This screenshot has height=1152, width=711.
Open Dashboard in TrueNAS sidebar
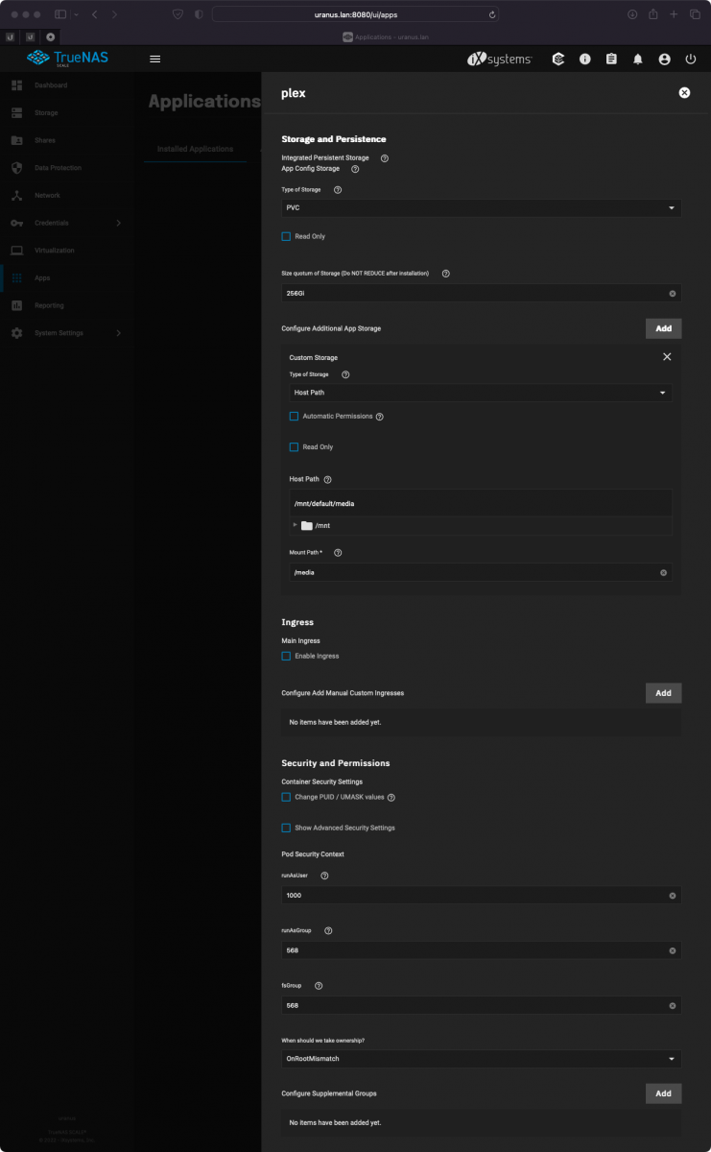point(52,85)
